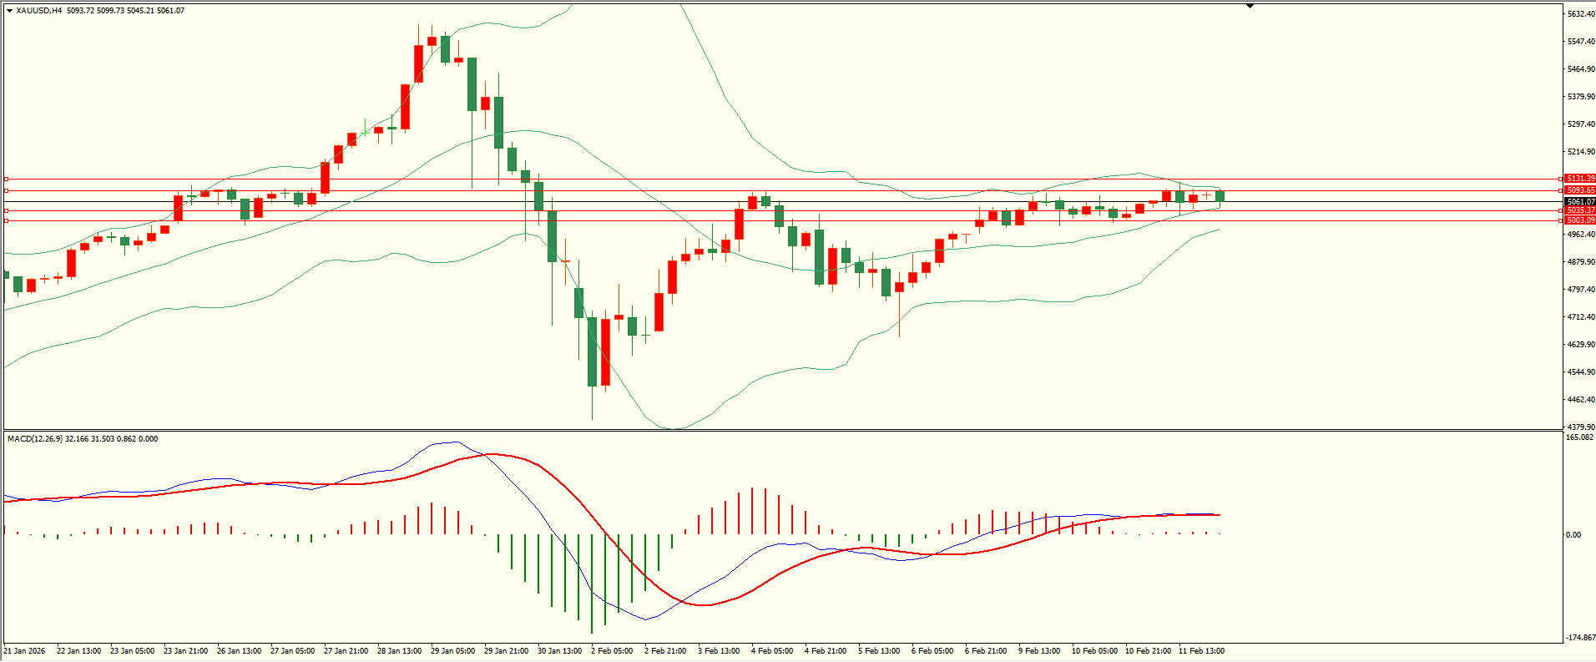Click the 29 Jan 05:00 time label
The image size is (1596, 662).
pyautogui.click(x=452, y=651)
